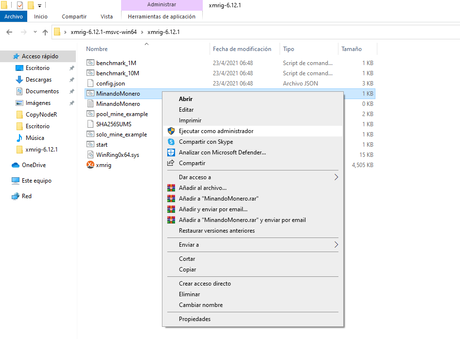Sort by Fecha de modificación column

pyautogui.click(x=242, y=49)
